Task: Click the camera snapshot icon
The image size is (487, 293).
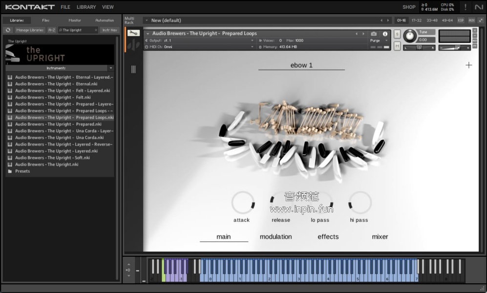Action: point(374,34)
